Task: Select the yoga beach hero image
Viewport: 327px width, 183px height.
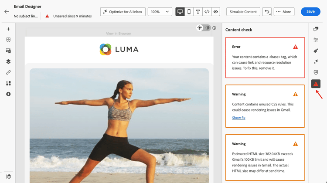Action: click(119, 125)
